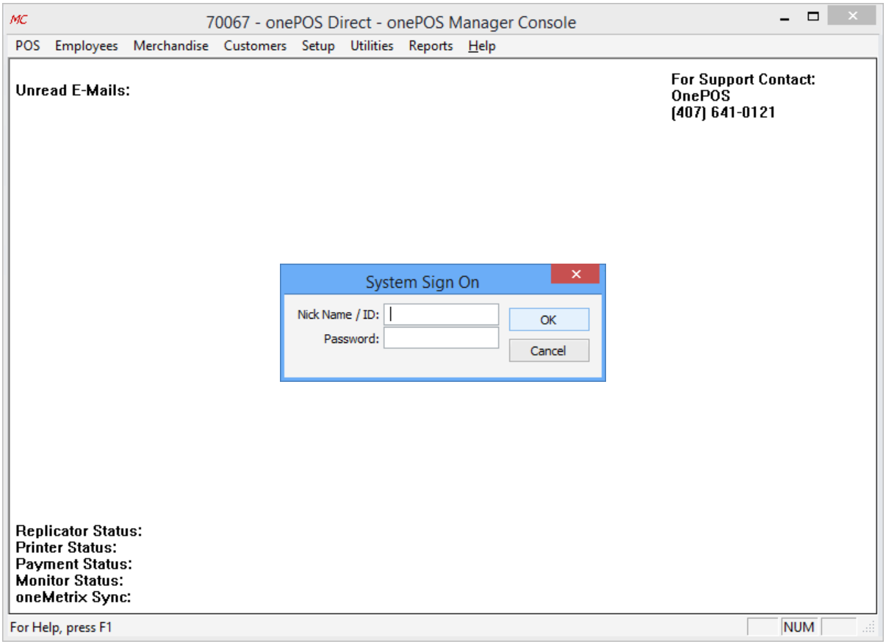Click the Printer Status label

[66, 548]
